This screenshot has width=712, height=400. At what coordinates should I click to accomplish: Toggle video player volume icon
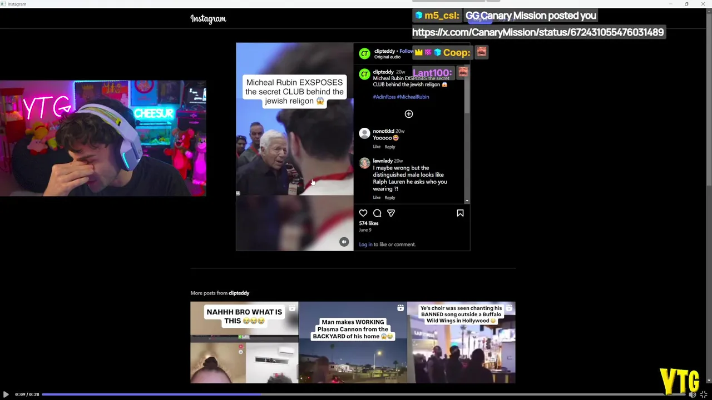[693, 394]
